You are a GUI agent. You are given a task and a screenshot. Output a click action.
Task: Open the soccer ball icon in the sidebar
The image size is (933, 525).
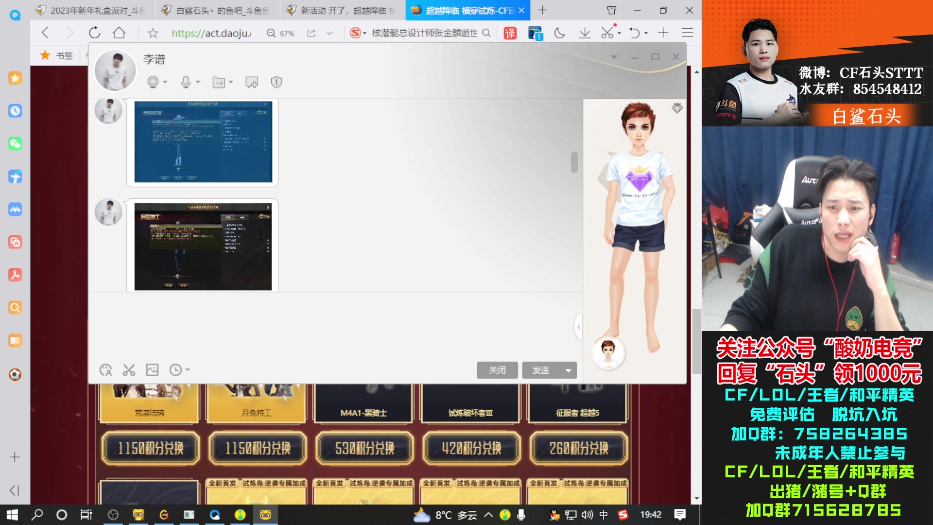tap(15, 374)
